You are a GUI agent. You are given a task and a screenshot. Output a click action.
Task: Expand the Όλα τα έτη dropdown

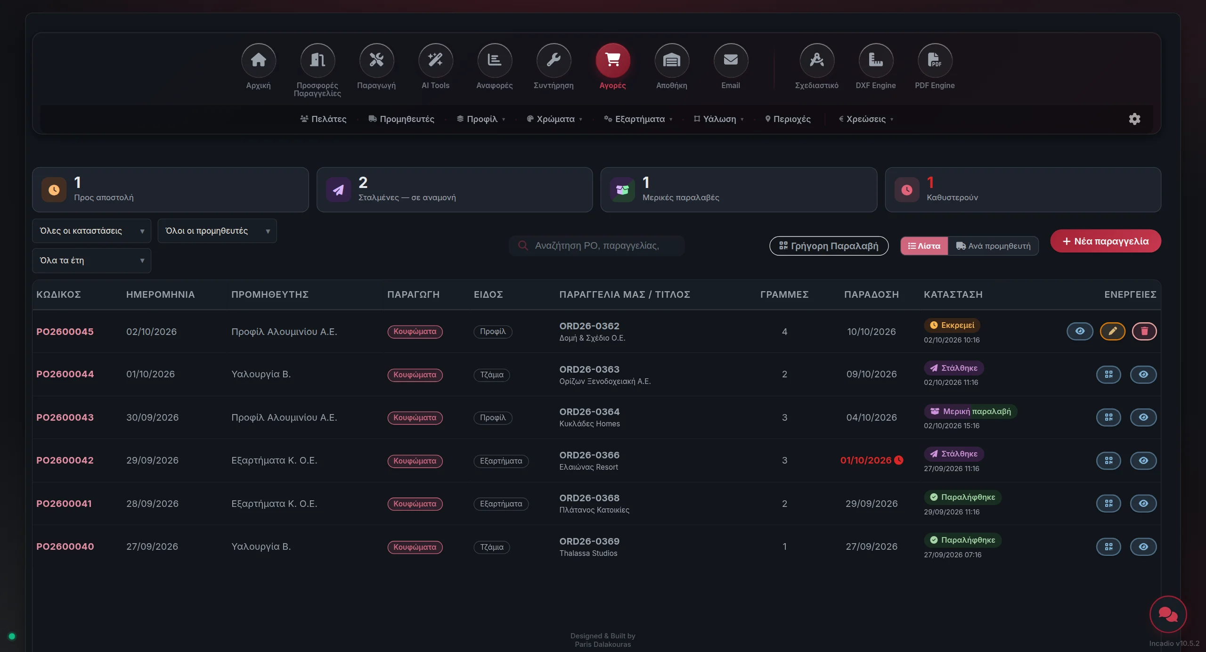pyautogui.click(x=91, y=261)
